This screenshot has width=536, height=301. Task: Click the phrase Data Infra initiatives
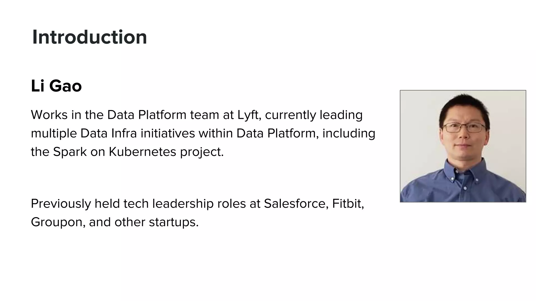pos(138,133)
